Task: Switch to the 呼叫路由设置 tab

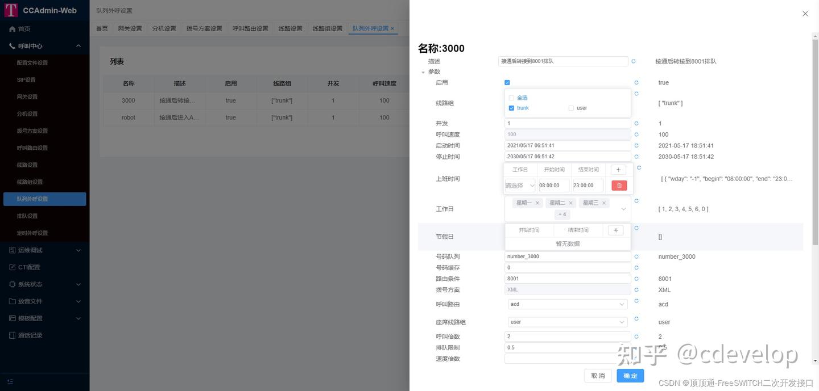Action: coord(250,27)
